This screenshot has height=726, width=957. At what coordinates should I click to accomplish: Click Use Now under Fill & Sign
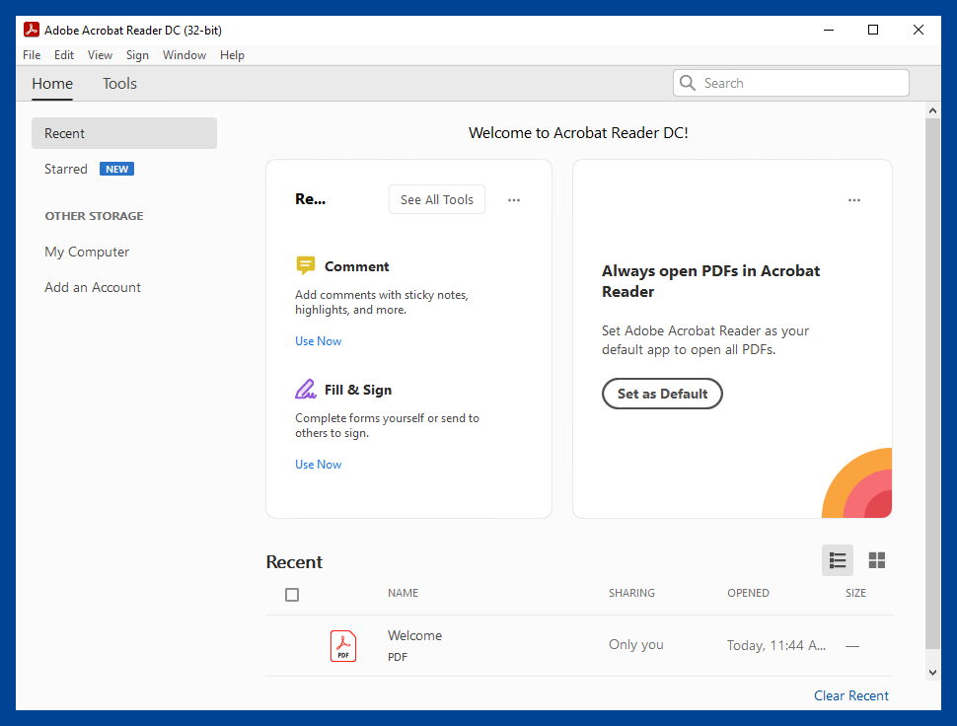point(318,465)
